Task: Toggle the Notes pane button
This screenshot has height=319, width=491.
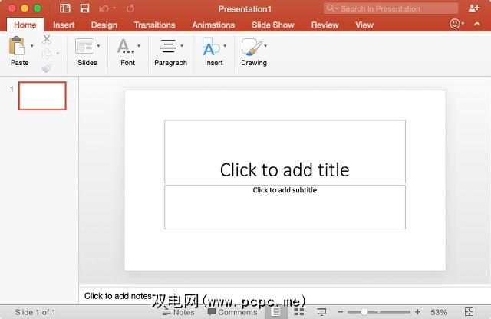Action: [179, 312]
